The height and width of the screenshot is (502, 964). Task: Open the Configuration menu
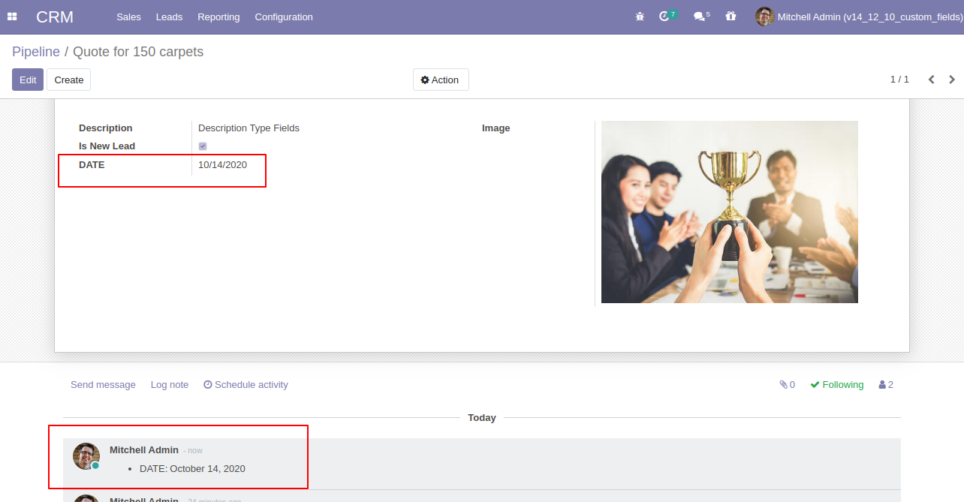click(x=284, y=17)
